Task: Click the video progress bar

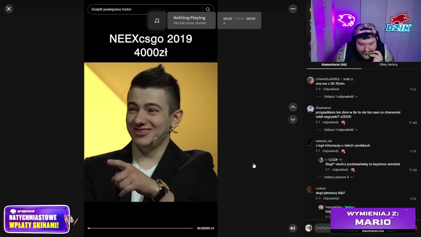Action: 140,228
